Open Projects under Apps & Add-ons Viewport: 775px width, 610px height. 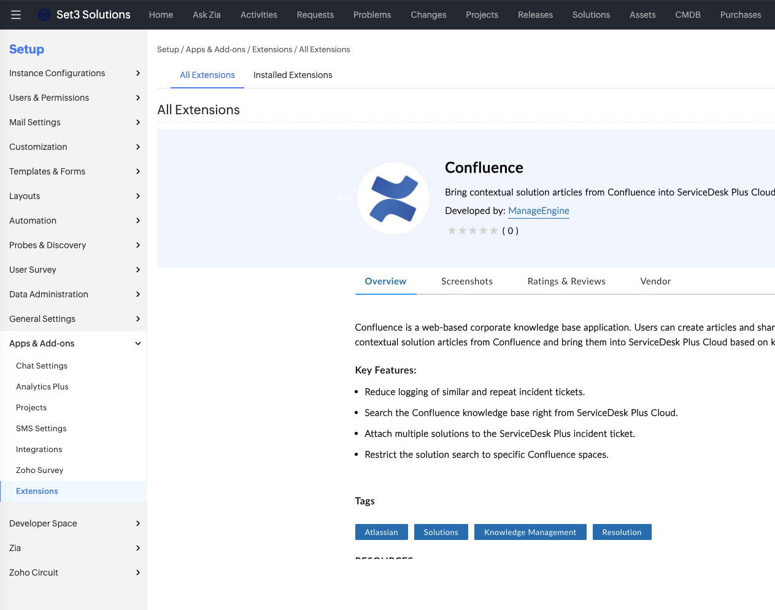31,407
